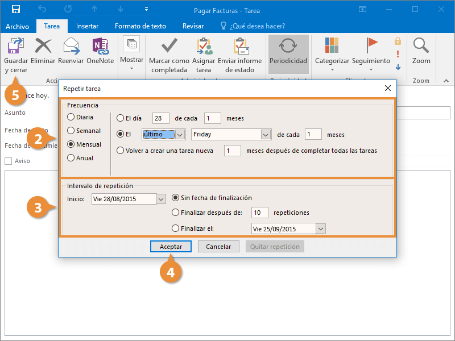Select Finalizar después de repetitions option
This screenshot has width=455, height=341.
(x=176, y=213)
